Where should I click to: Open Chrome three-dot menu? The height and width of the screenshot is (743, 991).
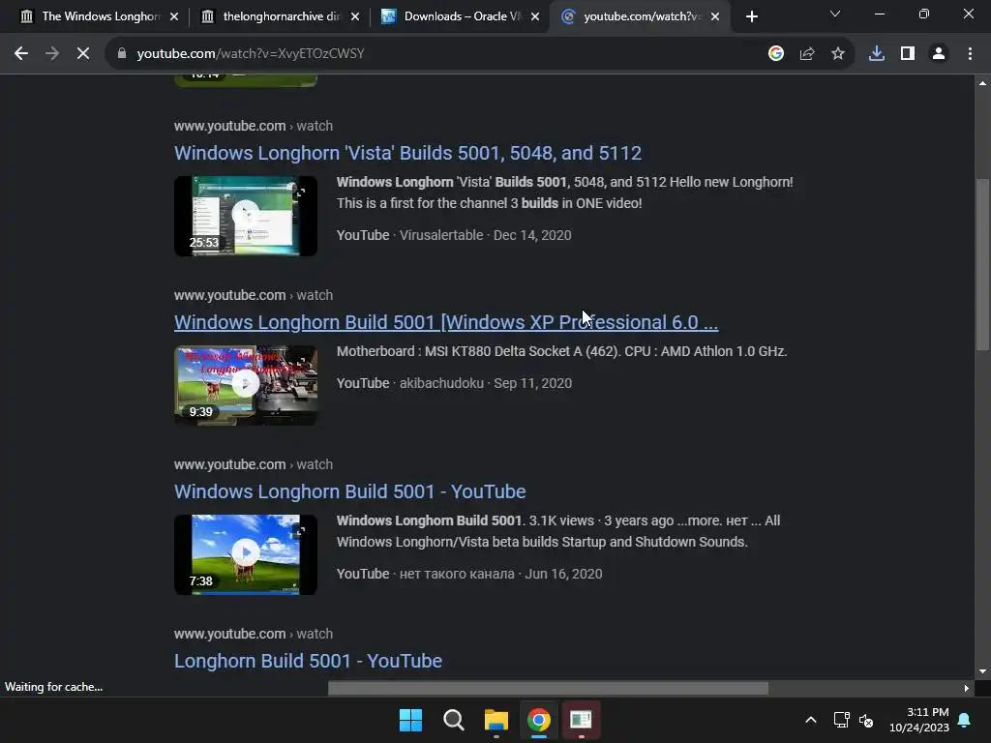(970, 54)
